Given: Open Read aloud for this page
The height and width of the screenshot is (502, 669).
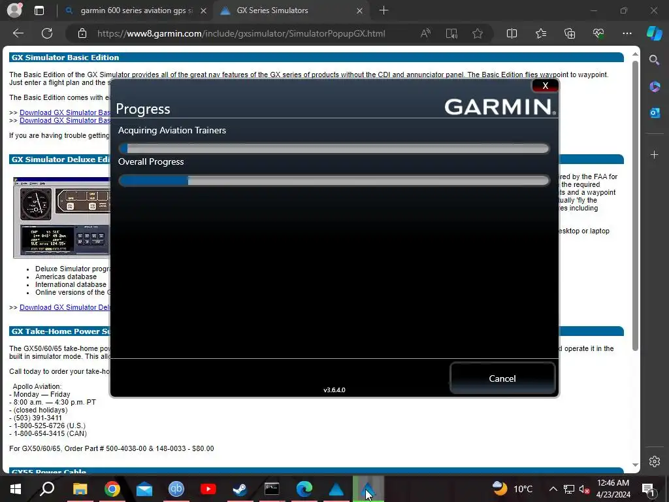Looking at the screenshot, I should (425, 33).
